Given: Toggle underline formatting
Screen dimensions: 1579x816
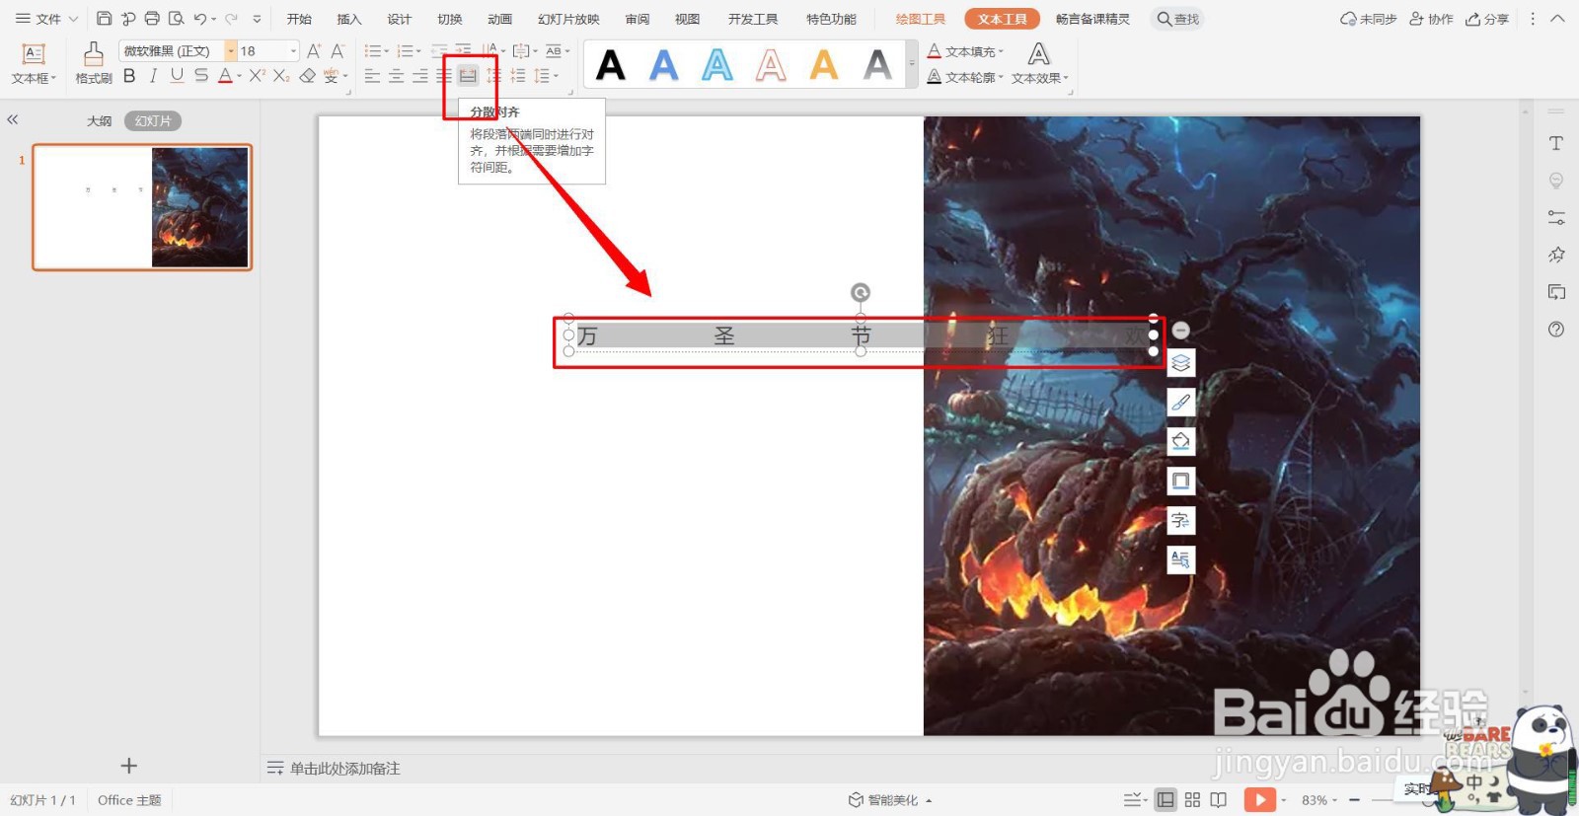Looking at the screenshot, I should tap(177, 76).
